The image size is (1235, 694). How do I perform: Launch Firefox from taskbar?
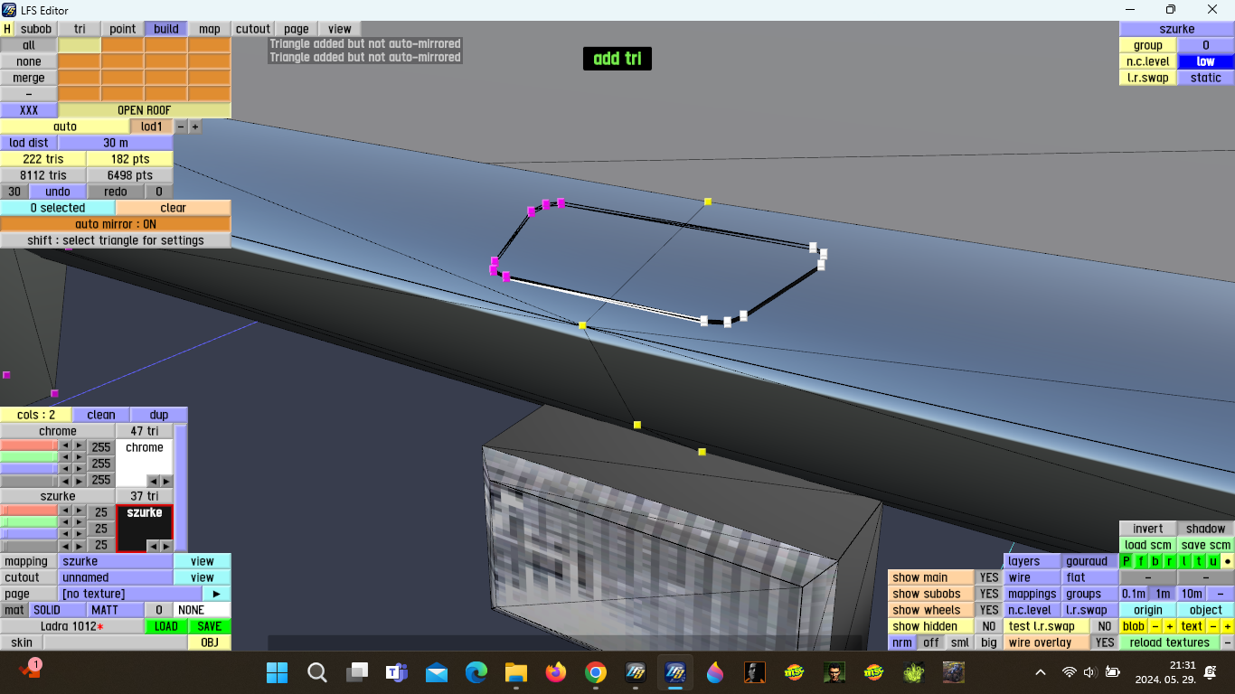pyautogui.click(x=556, y=672)
